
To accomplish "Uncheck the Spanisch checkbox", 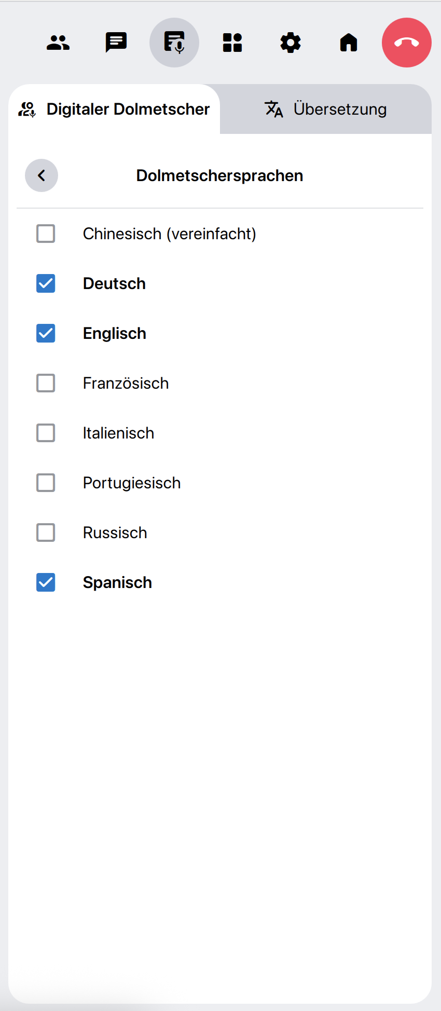I will pos(46,582).
